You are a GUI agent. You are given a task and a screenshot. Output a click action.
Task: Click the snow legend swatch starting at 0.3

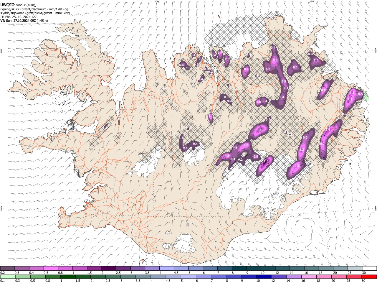pyautogui.click(x=22, y=269)
